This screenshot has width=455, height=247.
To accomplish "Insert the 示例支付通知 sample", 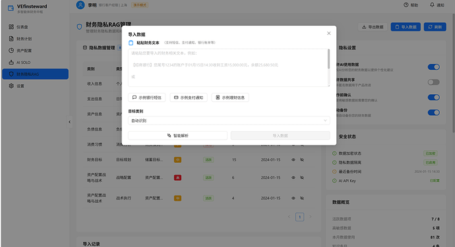I will 189,97.
